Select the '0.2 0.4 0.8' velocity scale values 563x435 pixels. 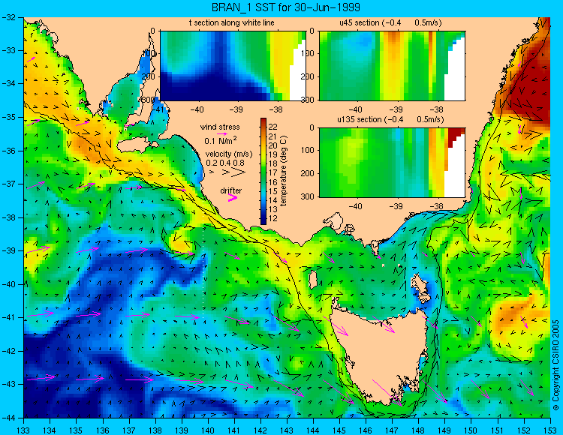coord(225,163)
